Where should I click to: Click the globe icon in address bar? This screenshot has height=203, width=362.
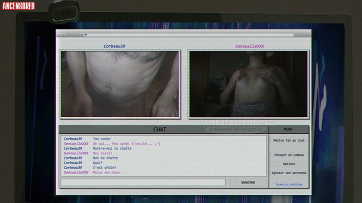pyautogui.click(x=86, y=35)
